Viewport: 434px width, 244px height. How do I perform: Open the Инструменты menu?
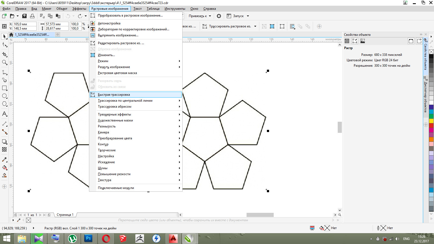click(x=175, y=9)
